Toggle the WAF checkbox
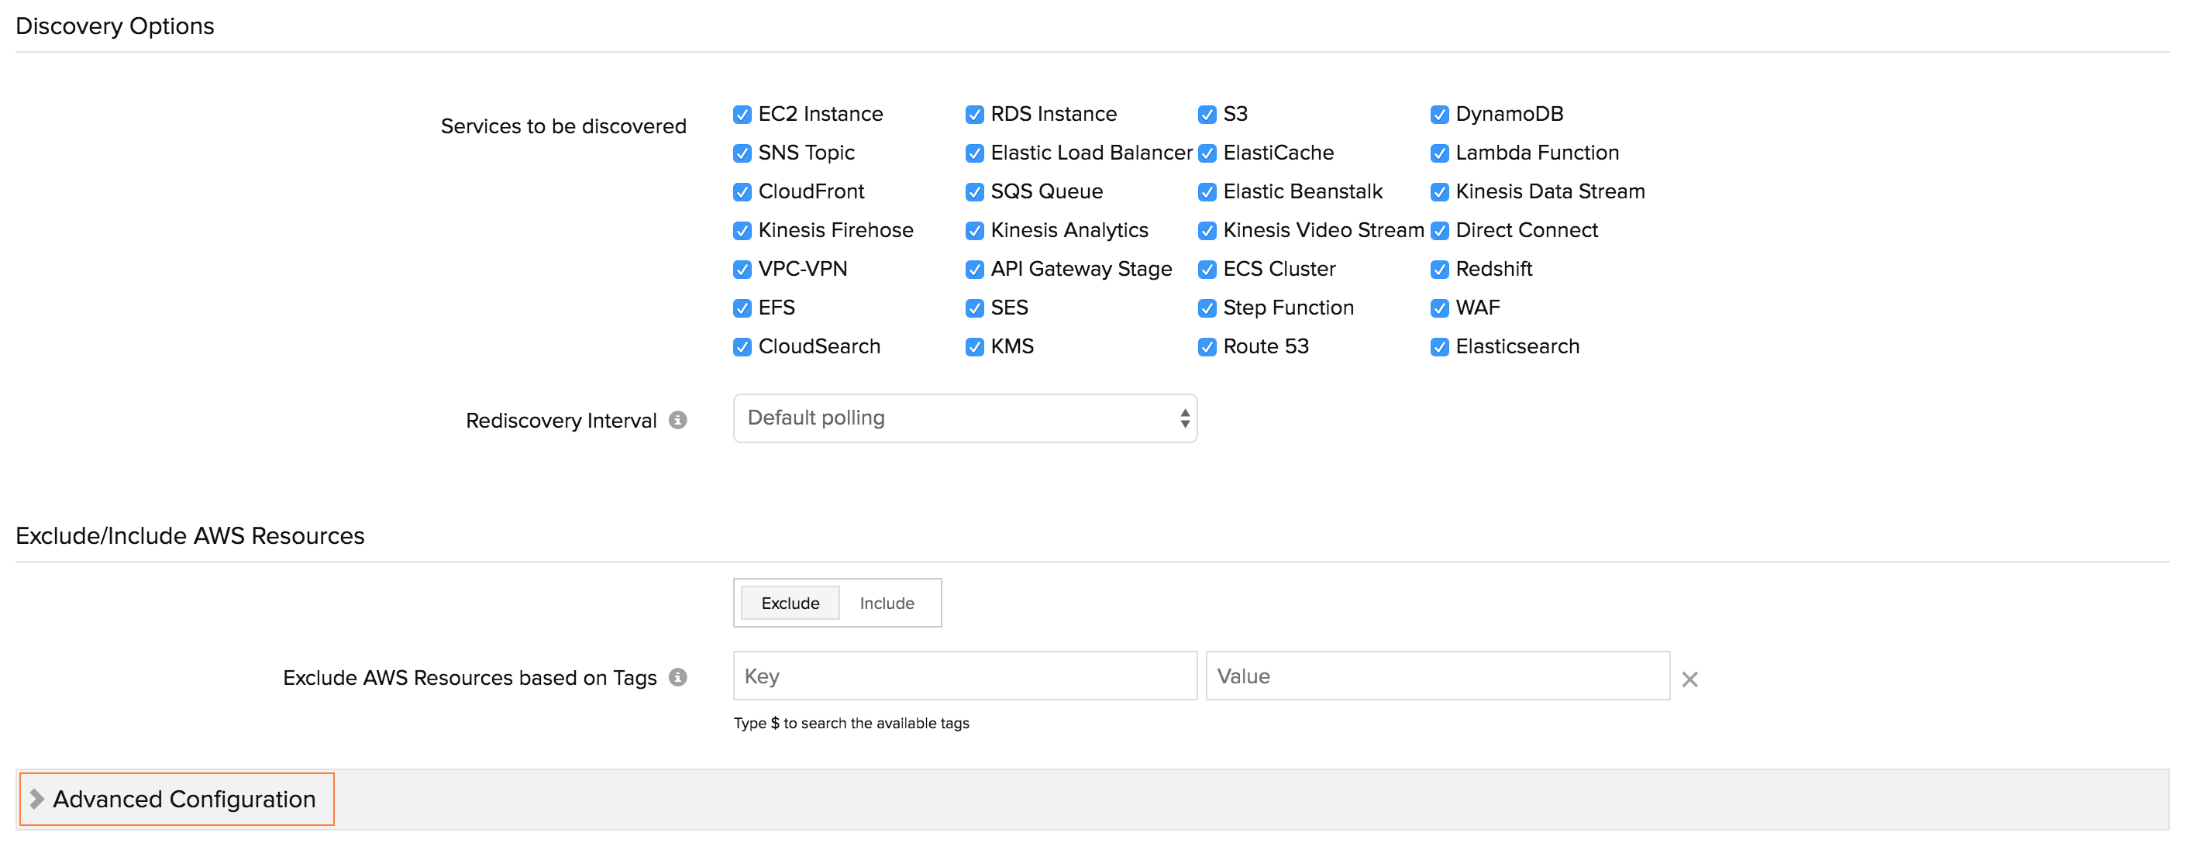This screenshot has height=860, width=2187. (x=1440, y=308)
